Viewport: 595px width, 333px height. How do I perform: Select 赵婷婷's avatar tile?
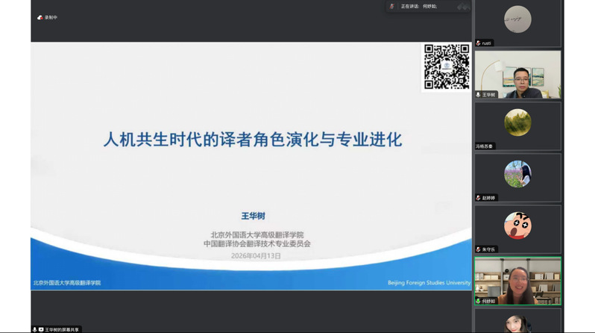(517, 175)
